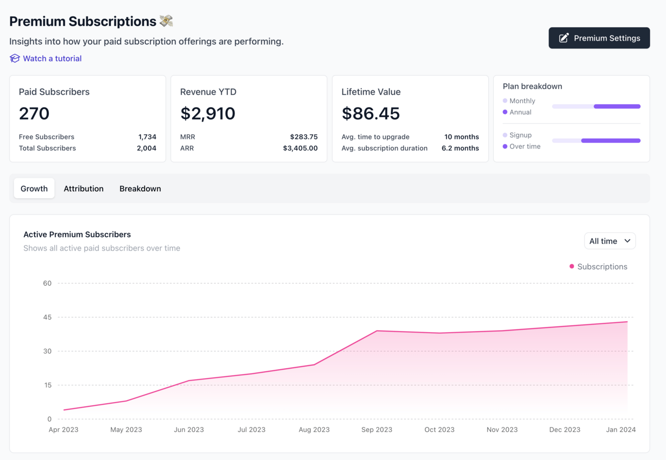Viewport: 666px width, 460px height.
Task: Click the Annual legend dot
Action: (505, 112)
